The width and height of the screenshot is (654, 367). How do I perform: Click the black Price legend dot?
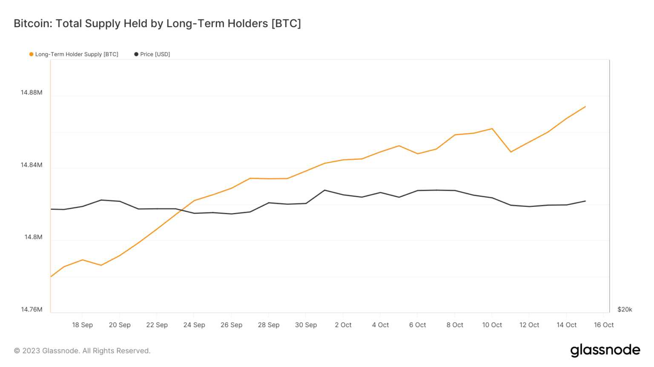pyautogui.click(x=136, y=54)
